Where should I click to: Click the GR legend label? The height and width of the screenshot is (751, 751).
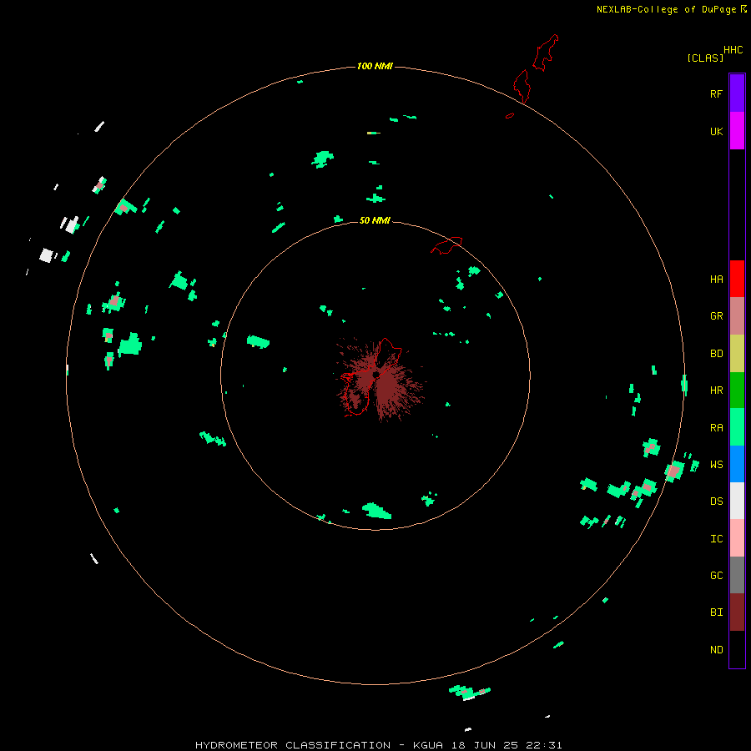pyautogui.click(x=716, y=316)
